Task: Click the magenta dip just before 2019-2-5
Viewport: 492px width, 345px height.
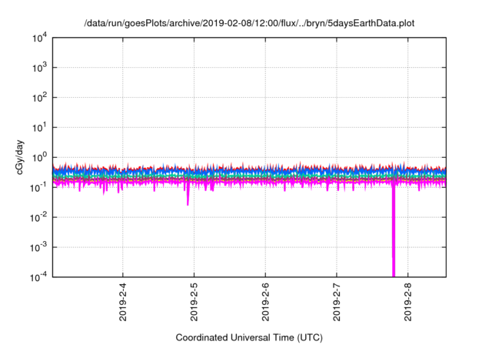Action: tap(188, 195)
